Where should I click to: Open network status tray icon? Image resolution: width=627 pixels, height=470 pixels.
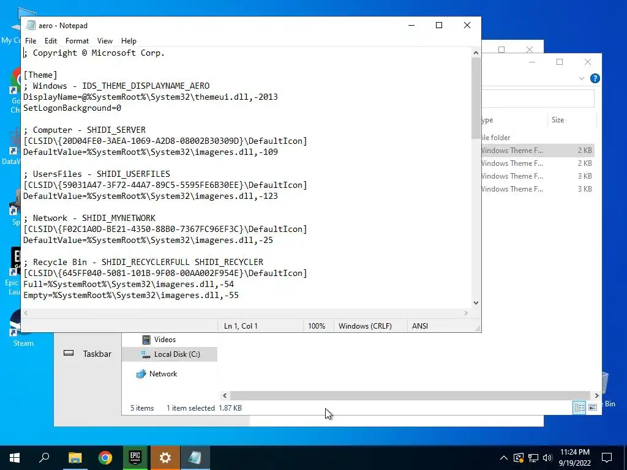pyautogui.click(x=533, y=458)
